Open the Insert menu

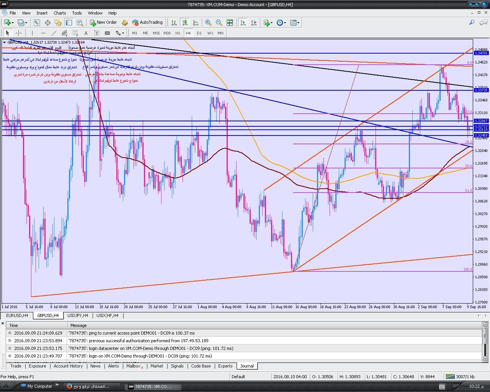click(42, 13)
